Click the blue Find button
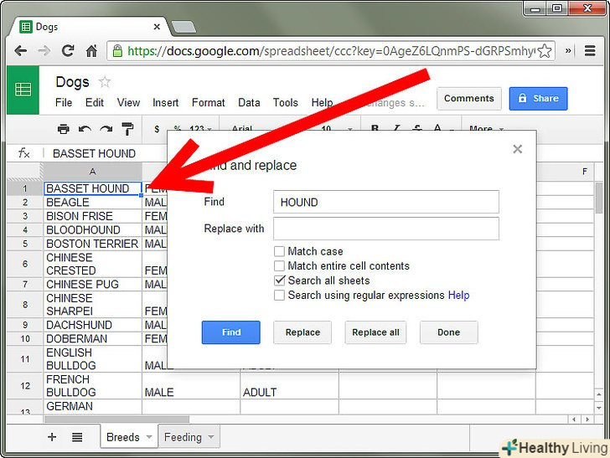610x458 pixels. coord(230,332)
